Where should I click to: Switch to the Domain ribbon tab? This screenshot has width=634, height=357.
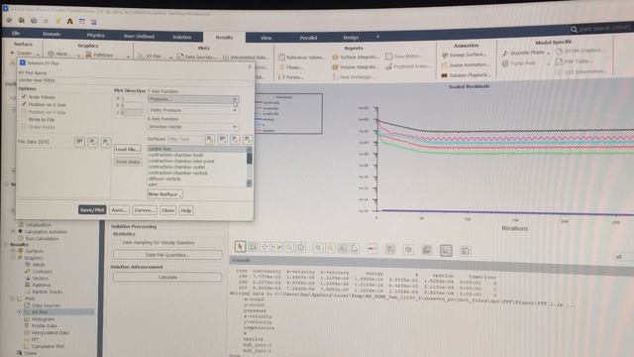pyautogui.click(x=52, y=34)
